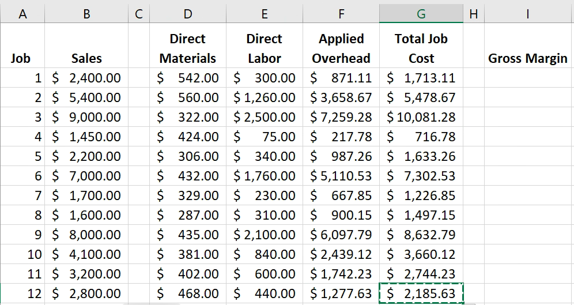Viewport: 574px width, 305px height.
Task: Select Job number 11 cell
Action: click(22, 273)
